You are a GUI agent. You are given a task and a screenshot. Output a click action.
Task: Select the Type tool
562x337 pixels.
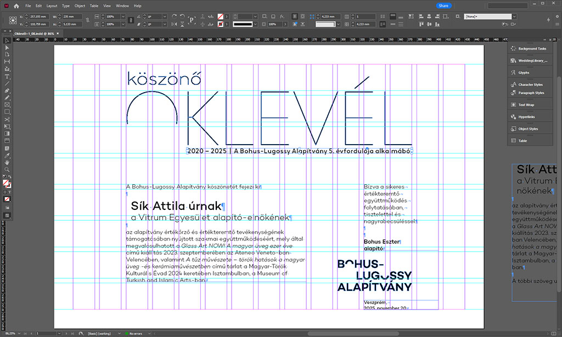(x=7, y=77)
